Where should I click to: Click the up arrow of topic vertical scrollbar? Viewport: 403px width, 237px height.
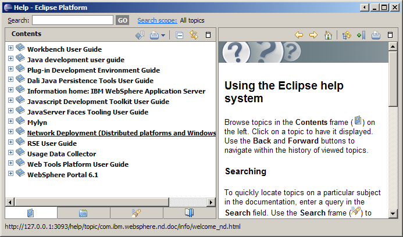(393, 46)
